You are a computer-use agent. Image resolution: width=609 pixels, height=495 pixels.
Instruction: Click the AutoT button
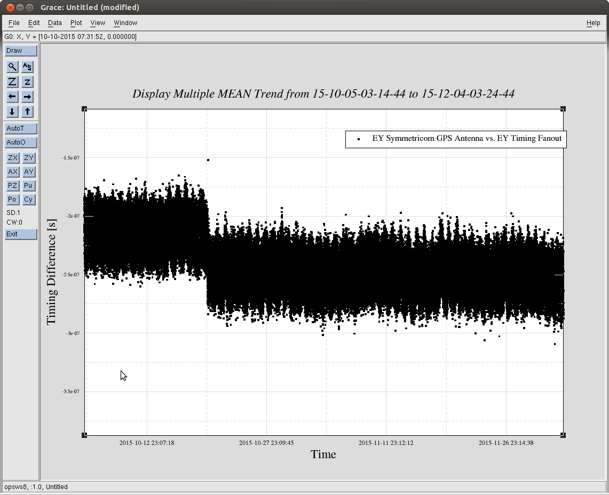click(x=21, y=129)
